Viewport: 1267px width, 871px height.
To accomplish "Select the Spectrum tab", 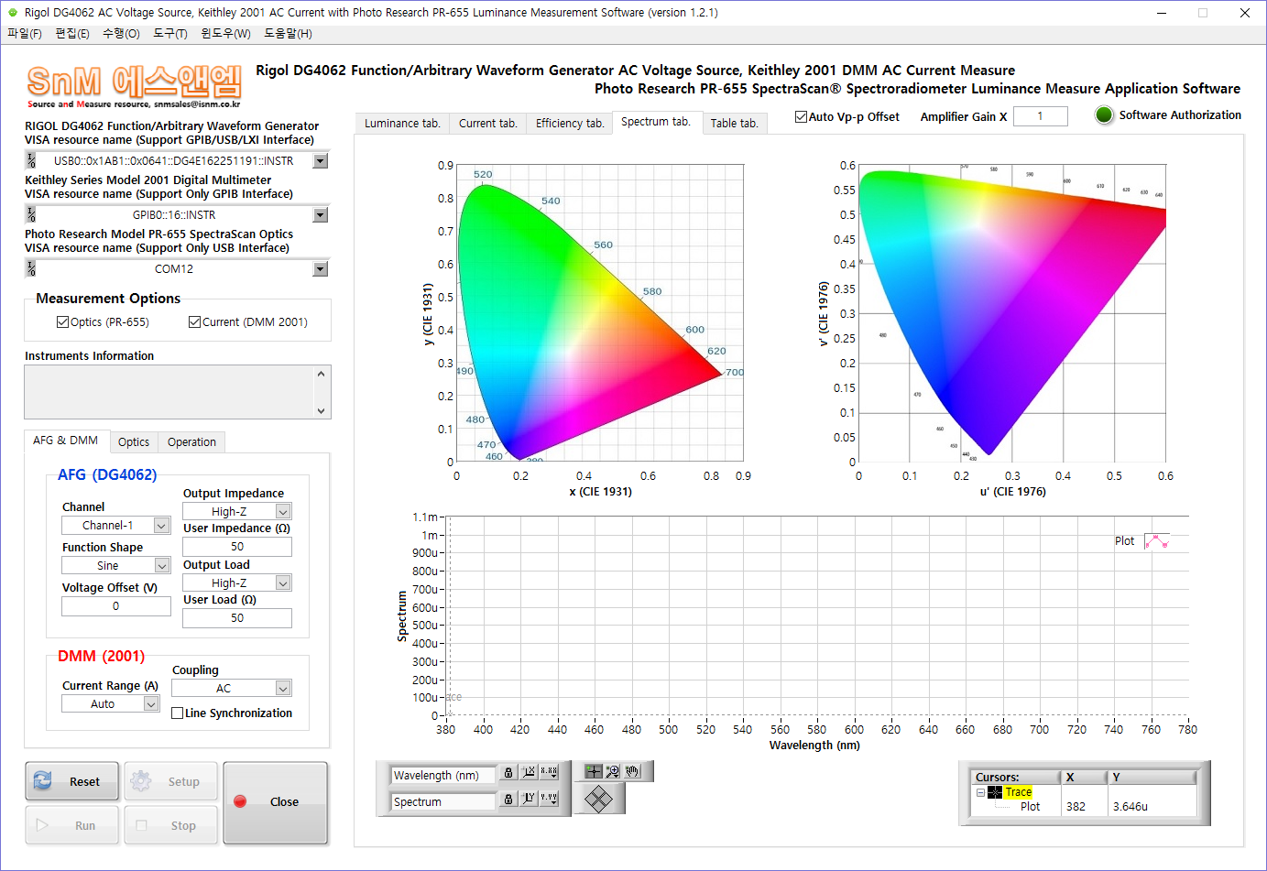I will (x=656, y=122).
